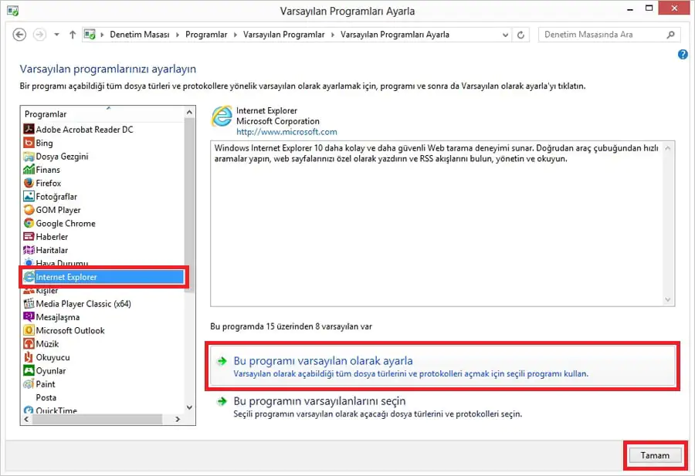Refresh the control panel page

[520, 35]
